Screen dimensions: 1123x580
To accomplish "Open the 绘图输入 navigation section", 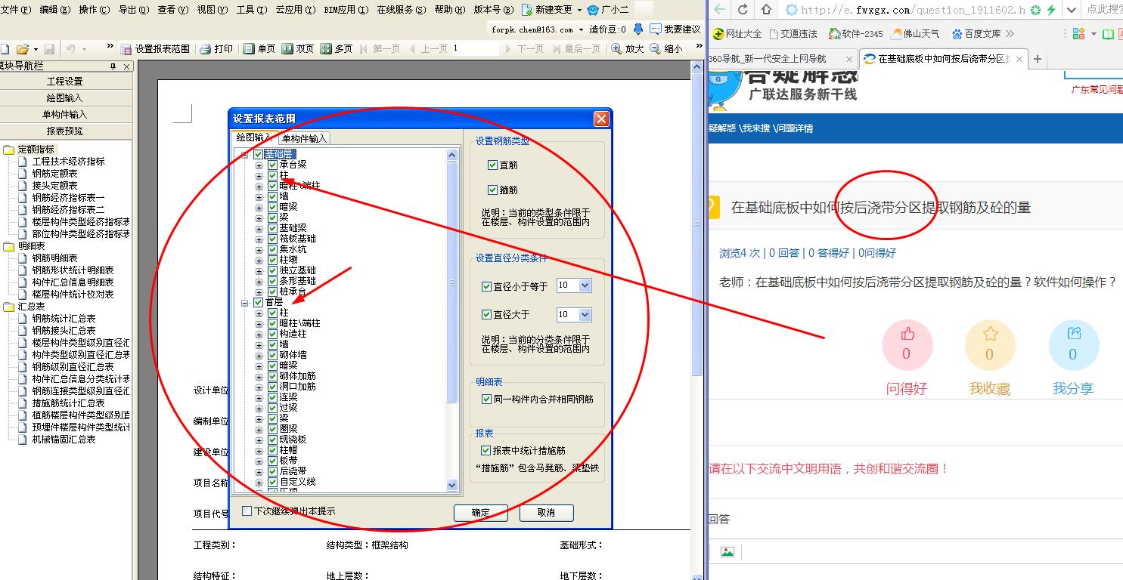I will 66,98.
